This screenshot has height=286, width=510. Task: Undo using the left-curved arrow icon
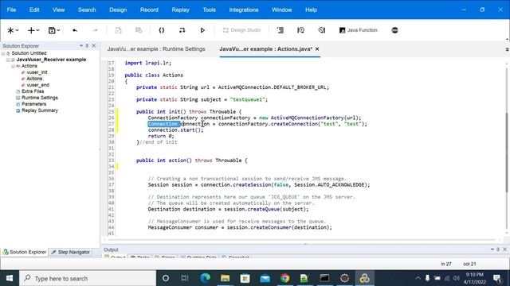pos(75,30)
